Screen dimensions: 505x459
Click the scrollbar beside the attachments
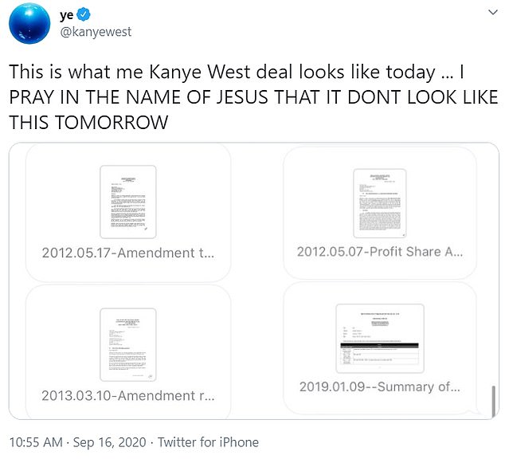click(493, 401)
